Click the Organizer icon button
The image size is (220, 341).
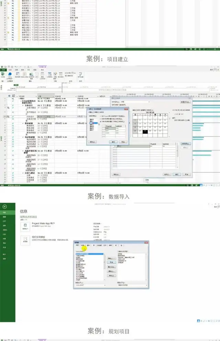[x=25, y=240]
